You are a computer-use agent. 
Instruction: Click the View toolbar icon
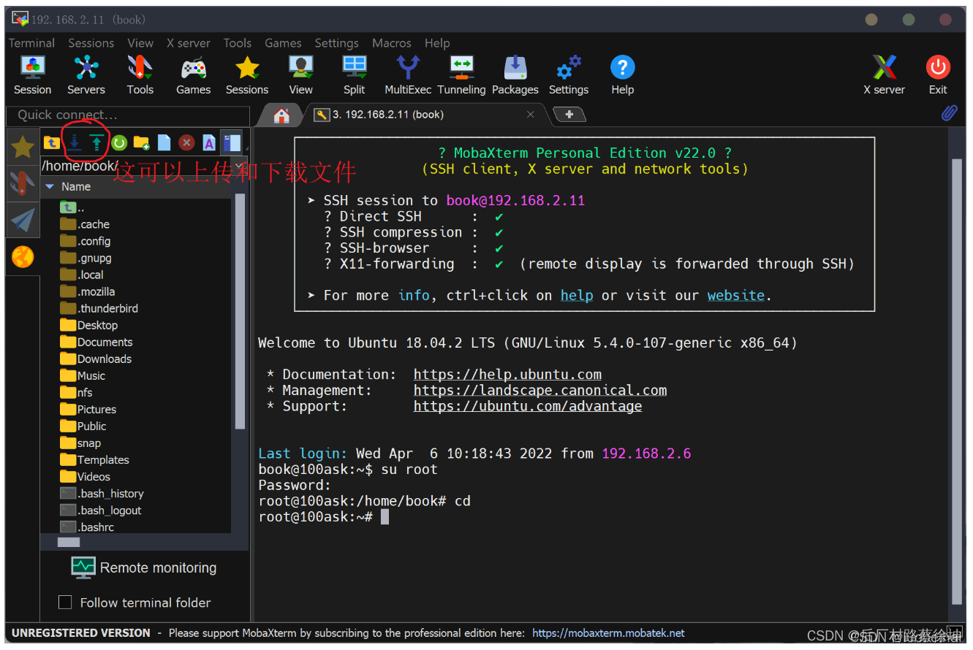[x=300, y=75]
